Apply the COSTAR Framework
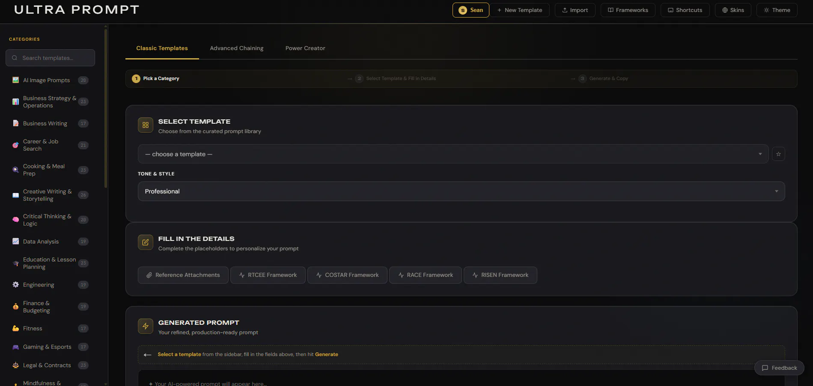The width and height of the screenshot is (813, 386). (x=347, y=275)
